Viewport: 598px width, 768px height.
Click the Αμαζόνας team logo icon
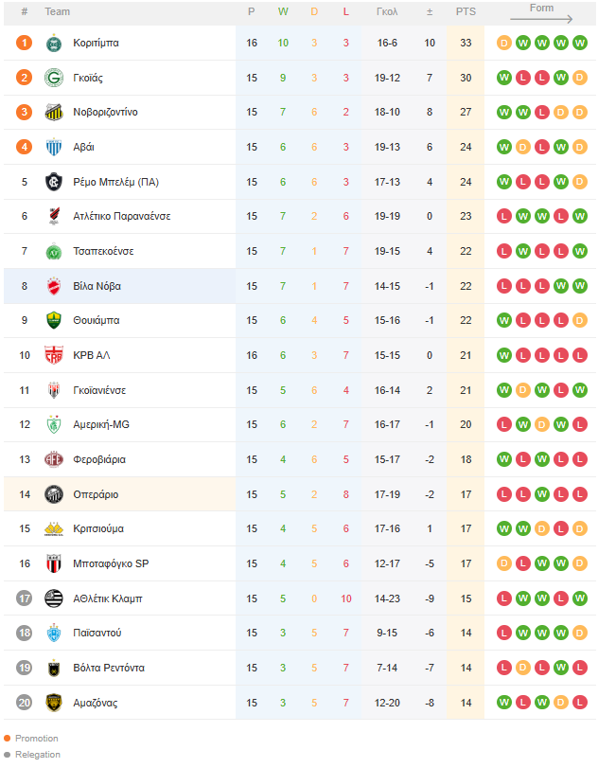(x=54, y=703)
